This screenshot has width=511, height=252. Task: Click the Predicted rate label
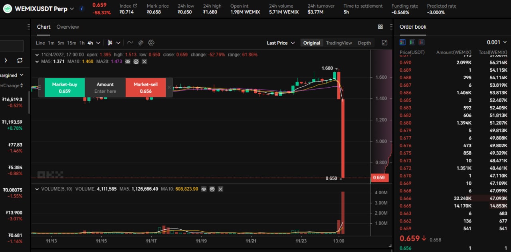coord(442,6)
